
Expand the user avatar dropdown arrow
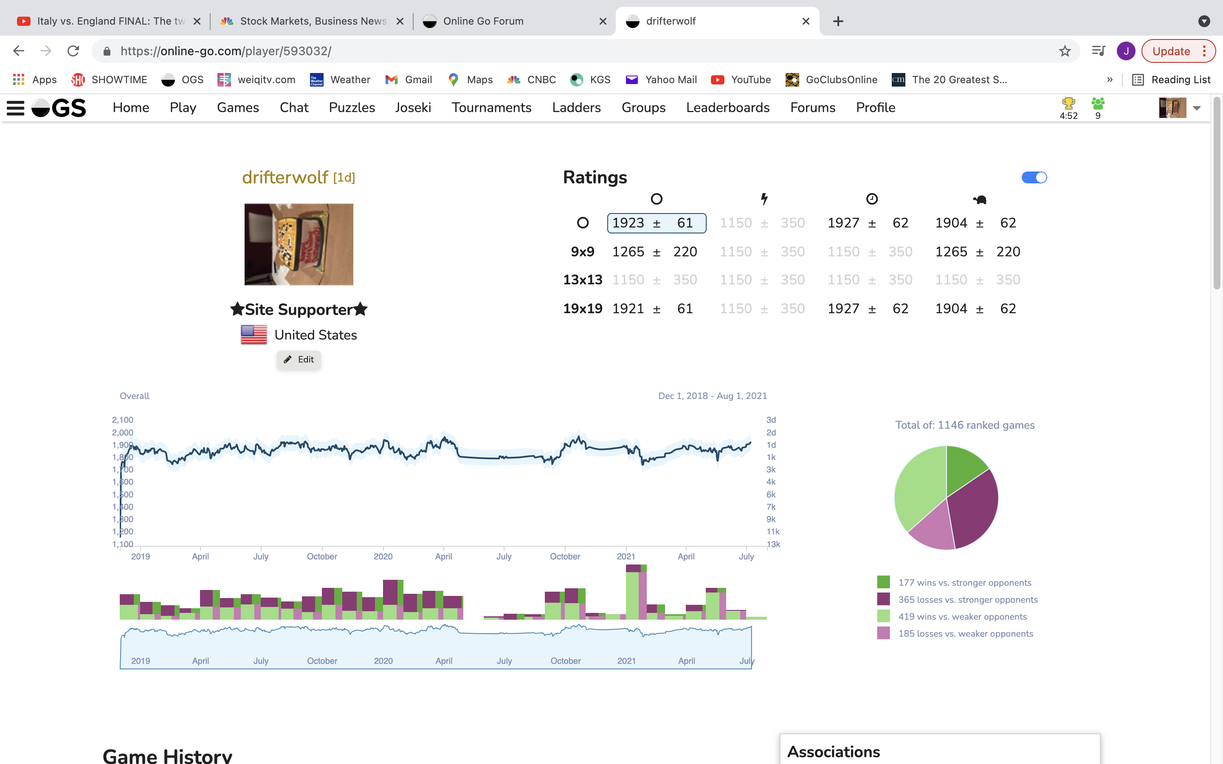[1197, 108]
